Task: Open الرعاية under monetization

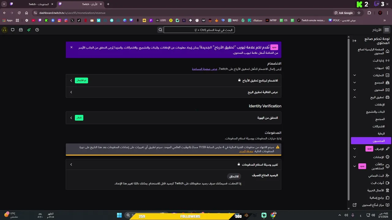Action: pyautogui.click(x=381, y=134)
